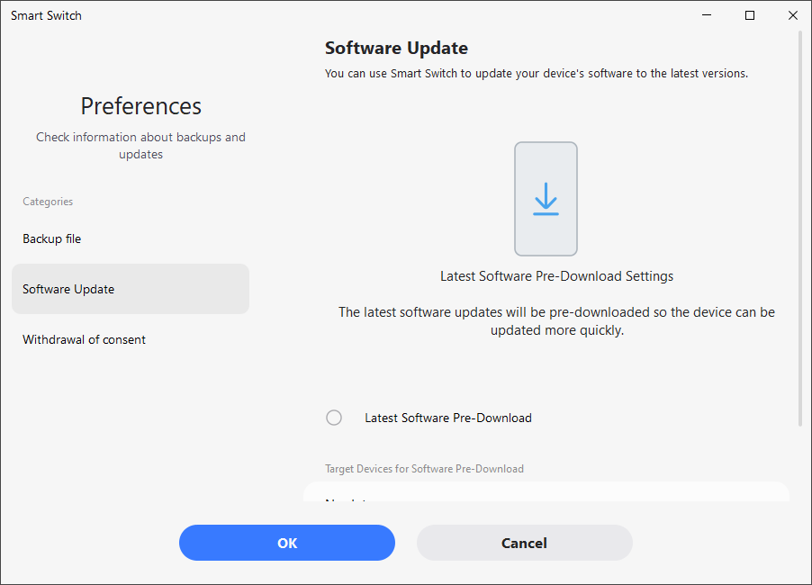The width and height of the screenshot is (812, 585).
Task: Click the Latest Software Pre-Download Settings caption
Action: tap(556, 276)
